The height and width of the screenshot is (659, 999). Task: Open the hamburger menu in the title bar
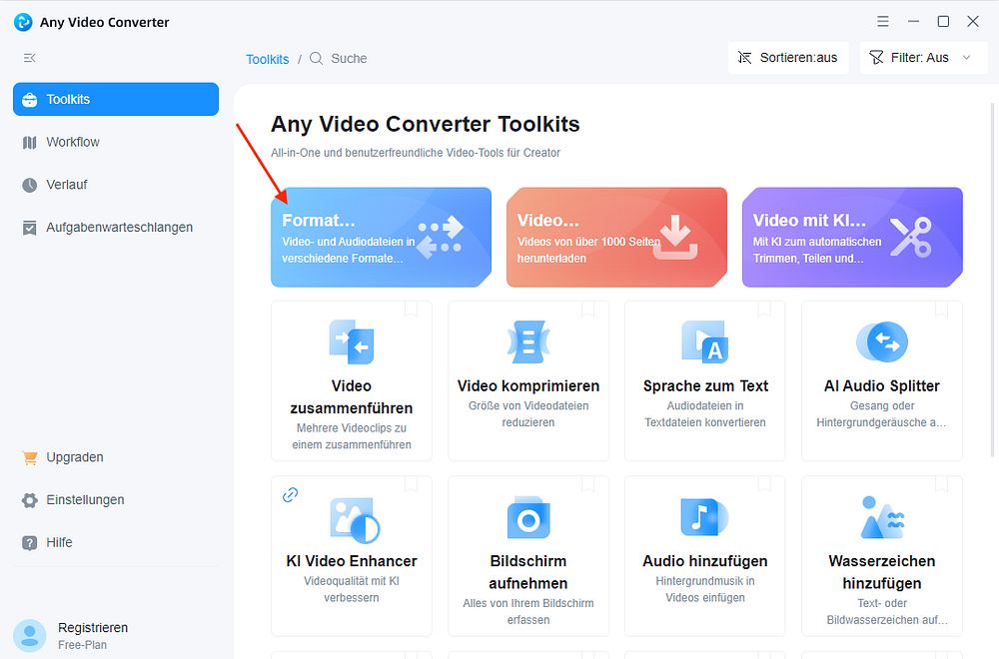click(882, 22)
